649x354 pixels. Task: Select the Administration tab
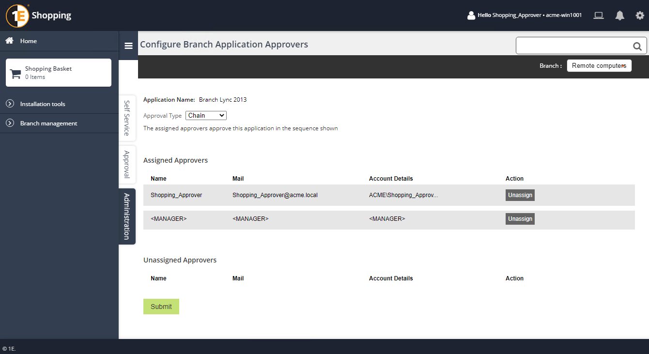pos(127,216)
